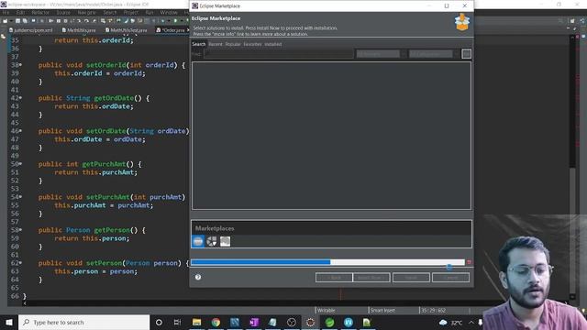The image size is (587, 330).
Task: Collapse the setPerson method at line 62
Action: (20, 263)
